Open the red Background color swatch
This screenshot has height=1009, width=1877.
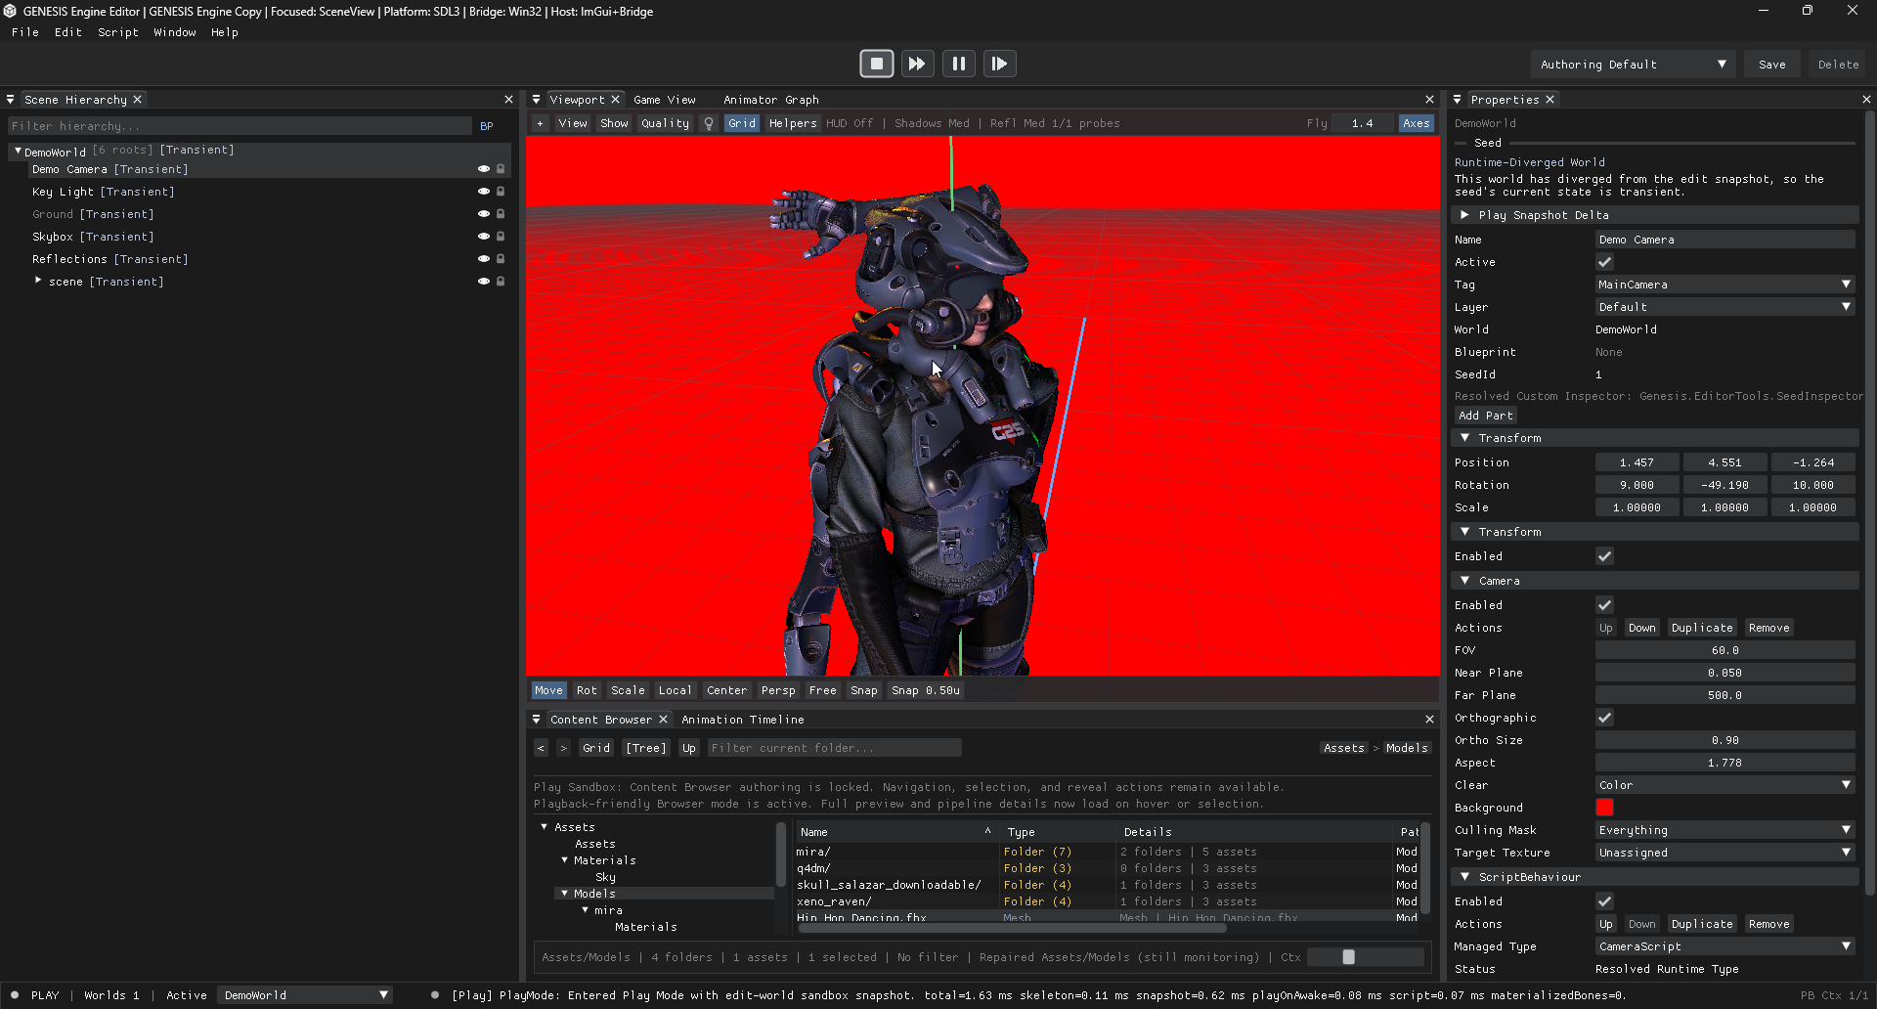pyautogui.click(x=1604, y=808)
